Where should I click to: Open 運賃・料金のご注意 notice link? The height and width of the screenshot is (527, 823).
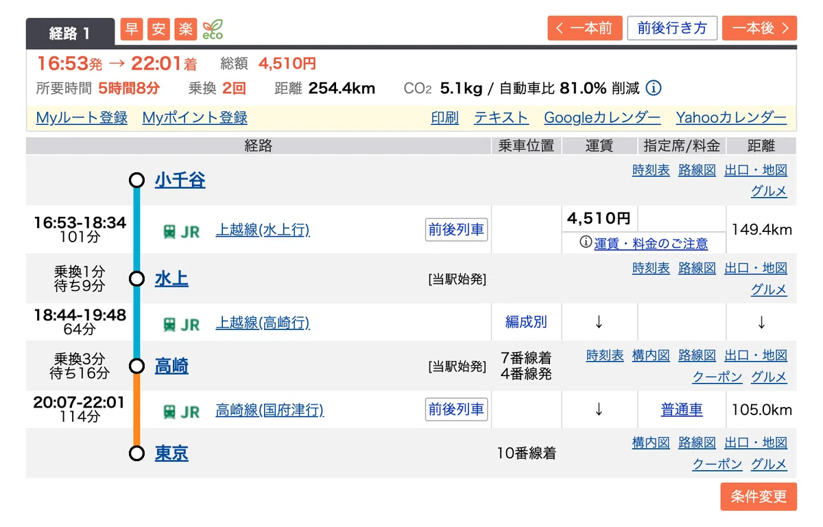pyautogui.click(x=651, y=243)
